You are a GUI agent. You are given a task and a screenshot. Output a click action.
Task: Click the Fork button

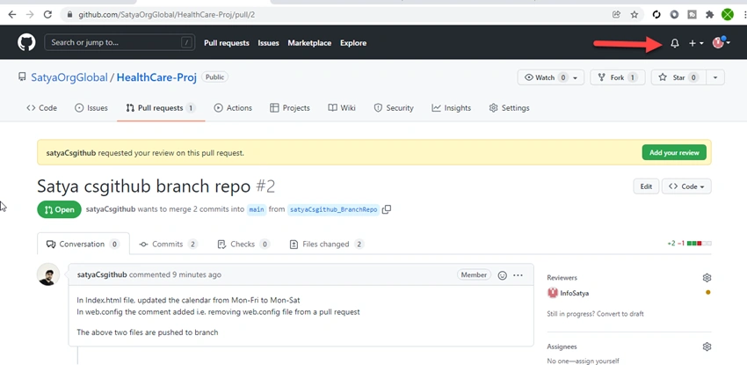618,77
